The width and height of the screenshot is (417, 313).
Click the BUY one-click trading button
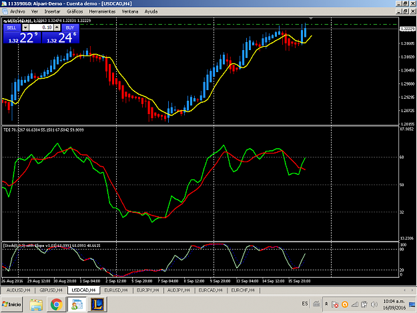(x=70, y=27)
